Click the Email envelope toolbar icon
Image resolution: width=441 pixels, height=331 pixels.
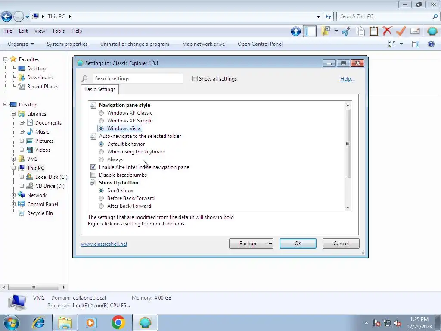tap(415, 31)
